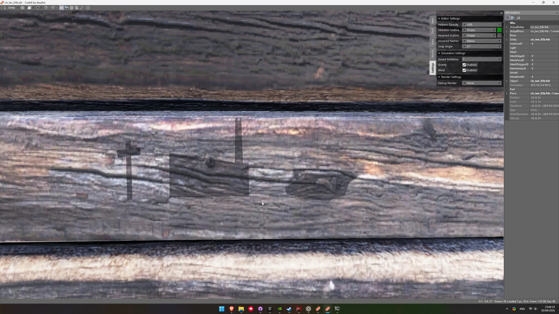
Task: Select the Bone property row
Action: click(534, 35)
